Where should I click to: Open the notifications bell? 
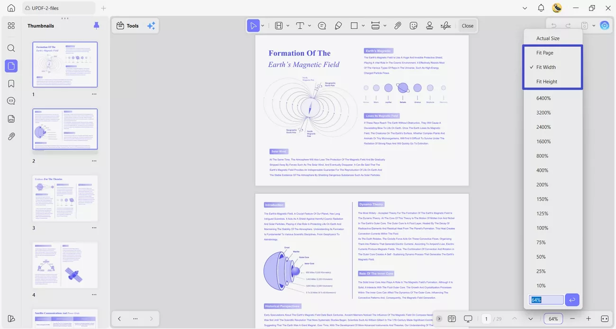pos(541,8)
